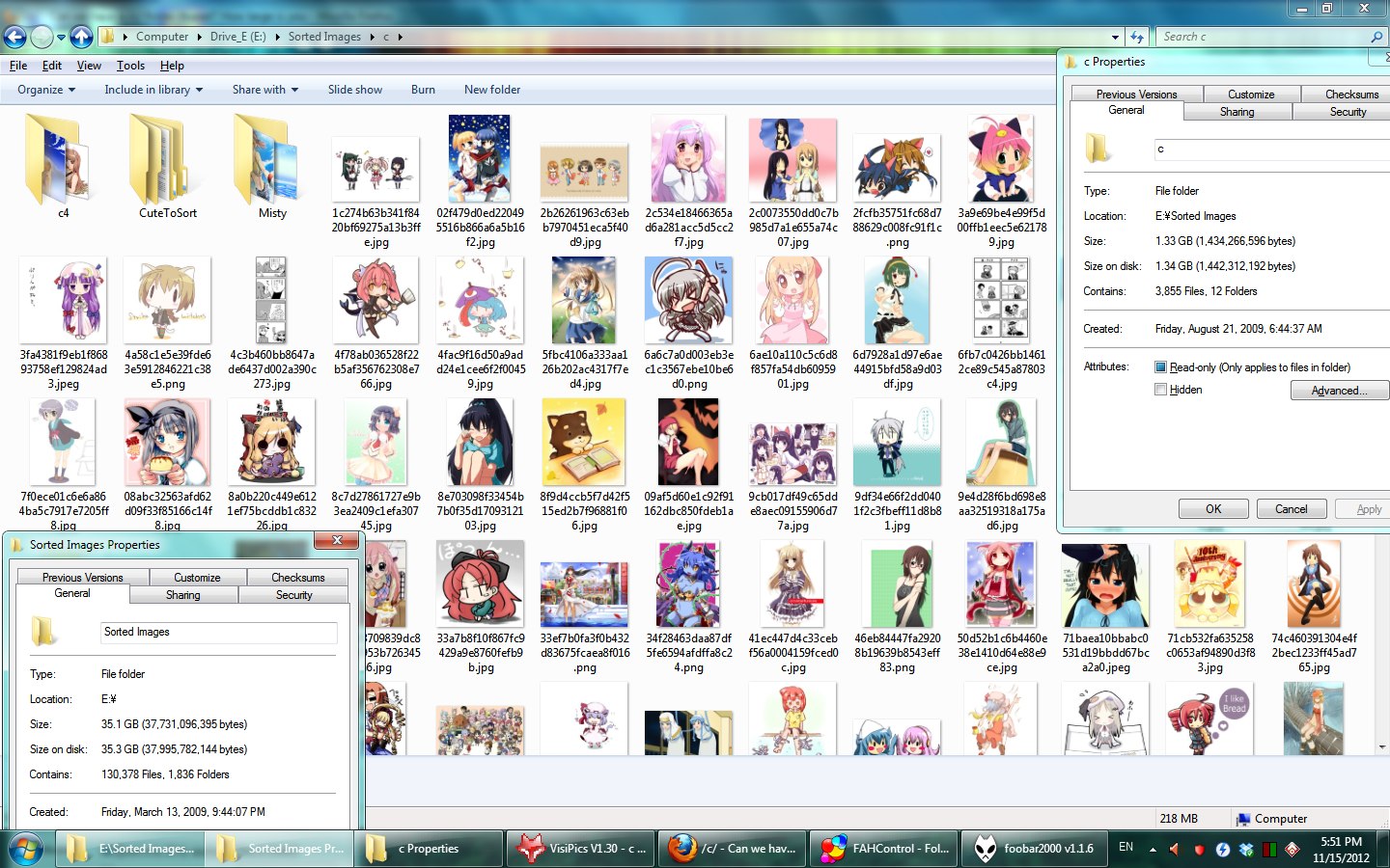Toggle Hidden checkbox in c Properties
The width and height of the screenshot is (1390, 868).
pos(1161,390)
